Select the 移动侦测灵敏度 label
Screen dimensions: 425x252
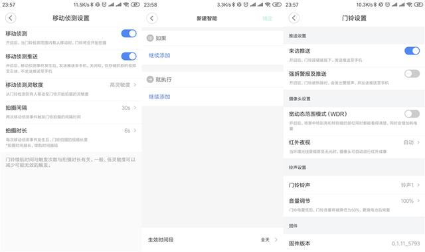click(24, 85)
